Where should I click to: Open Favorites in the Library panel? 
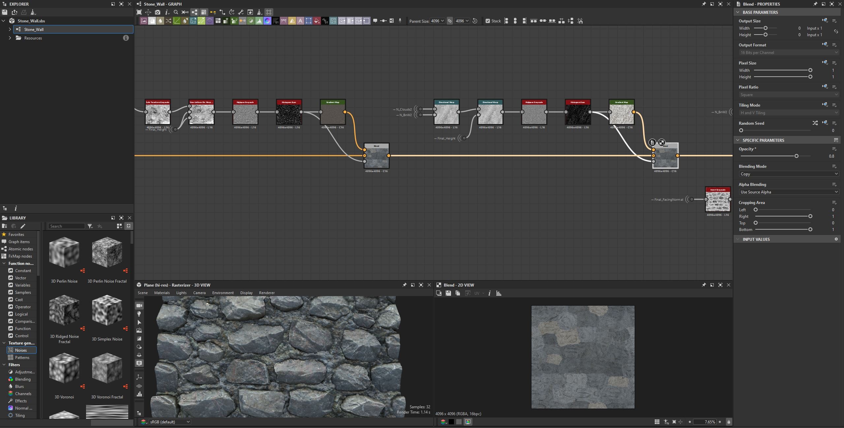[16, 234]
